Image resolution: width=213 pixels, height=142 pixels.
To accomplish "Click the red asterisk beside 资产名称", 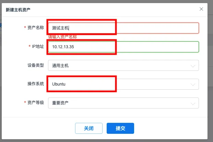I will (x=25, y=28).
